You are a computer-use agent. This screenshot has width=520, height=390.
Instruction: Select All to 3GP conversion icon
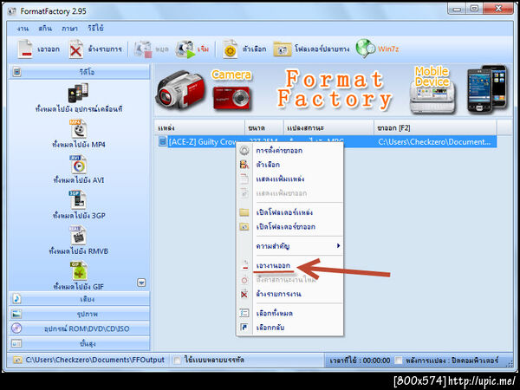tap(78, 199)
